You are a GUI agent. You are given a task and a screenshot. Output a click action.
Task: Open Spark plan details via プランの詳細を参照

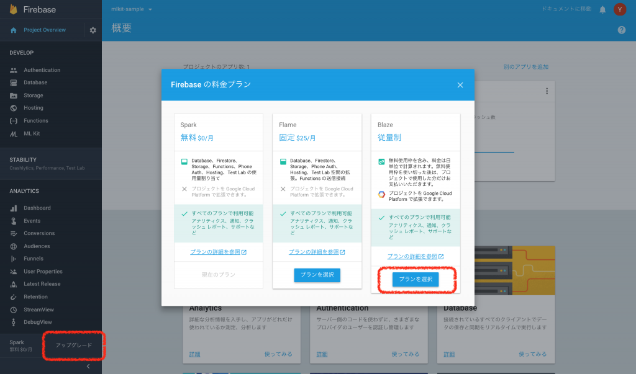(218, 252)
